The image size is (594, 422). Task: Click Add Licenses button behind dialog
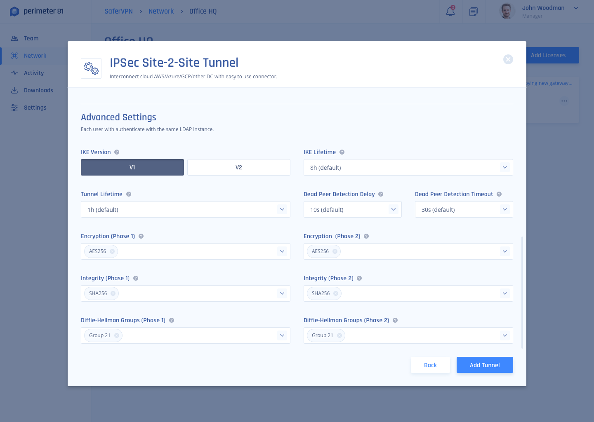[552, 55]
